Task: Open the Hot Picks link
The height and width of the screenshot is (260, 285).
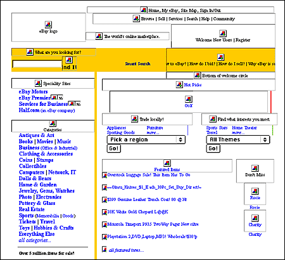Action: (x=193, y=85)
